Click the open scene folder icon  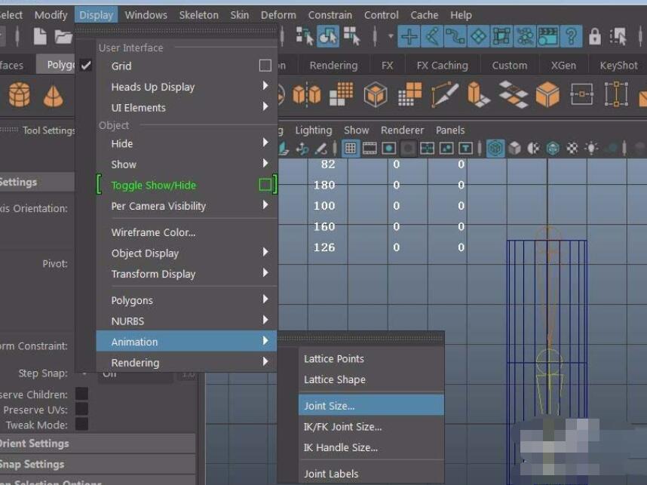(x=63, y=36)
